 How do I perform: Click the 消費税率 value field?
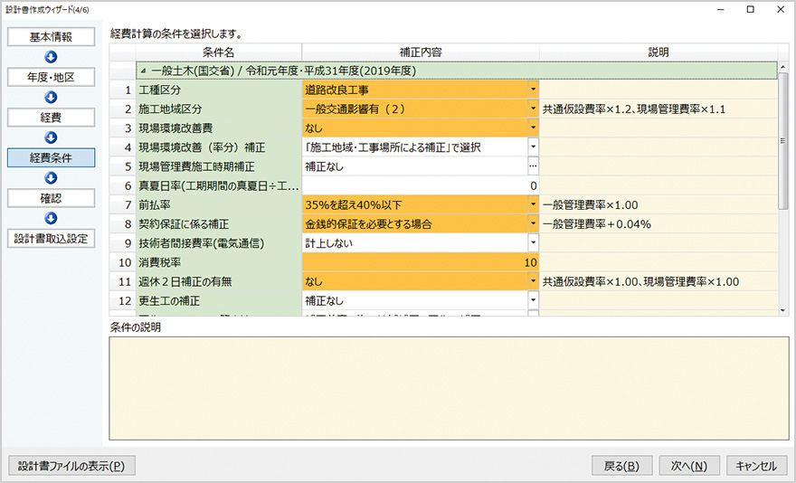click(x=421, y=262)
